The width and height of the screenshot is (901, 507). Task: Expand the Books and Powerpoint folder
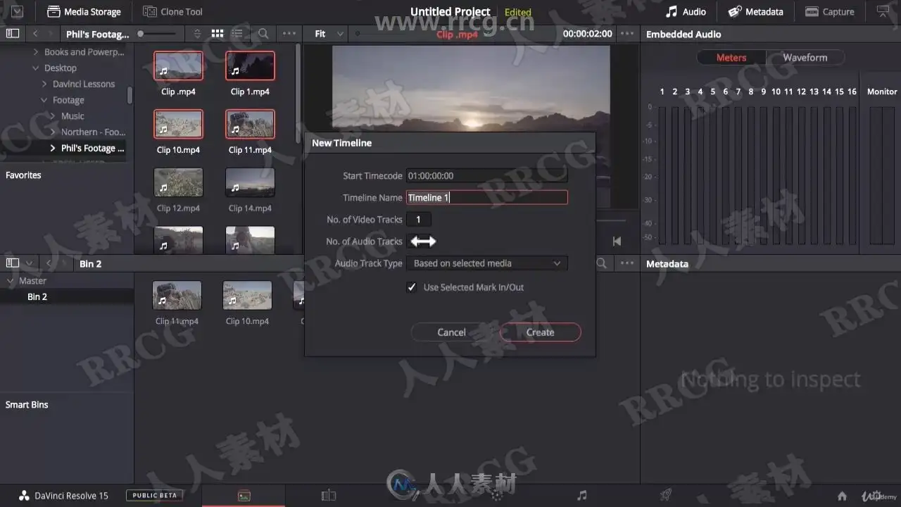(x=36, y=52)
